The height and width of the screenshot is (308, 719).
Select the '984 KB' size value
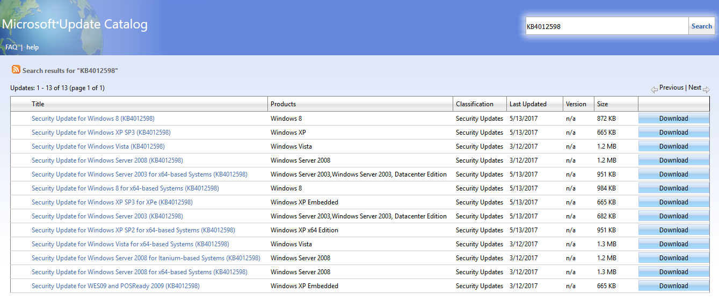606,188
